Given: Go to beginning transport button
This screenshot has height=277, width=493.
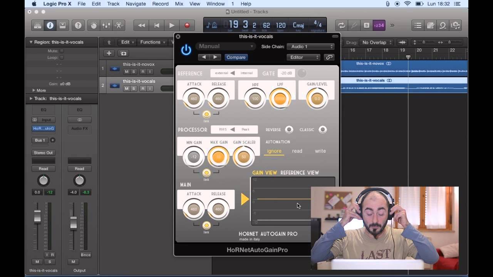Looking at the screenshot, I should tap(157, 25).
